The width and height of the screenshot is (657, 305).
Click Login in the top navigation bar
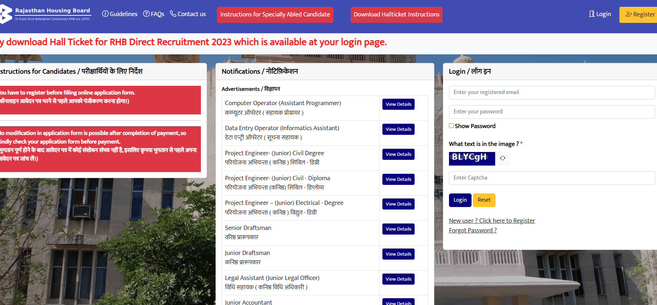coord(600,14)
